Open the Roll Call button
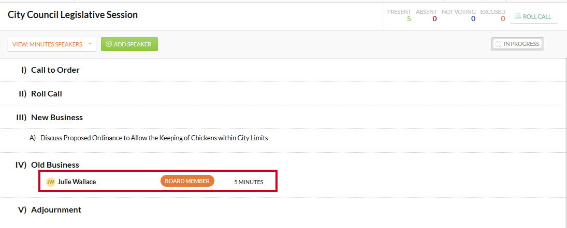The width and height of the screenshot is (567, 228). [x=534, y=17]
